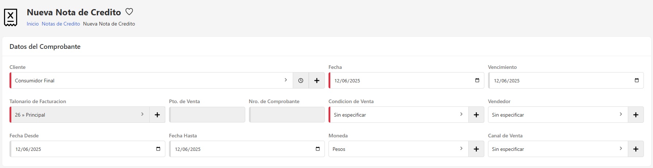
Task: Open calendar picker for Fecha field
Action: click(477, 81)
